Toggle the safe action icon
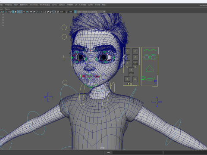Viewport: 207px width, 155px height. click(x=3, y=12)
